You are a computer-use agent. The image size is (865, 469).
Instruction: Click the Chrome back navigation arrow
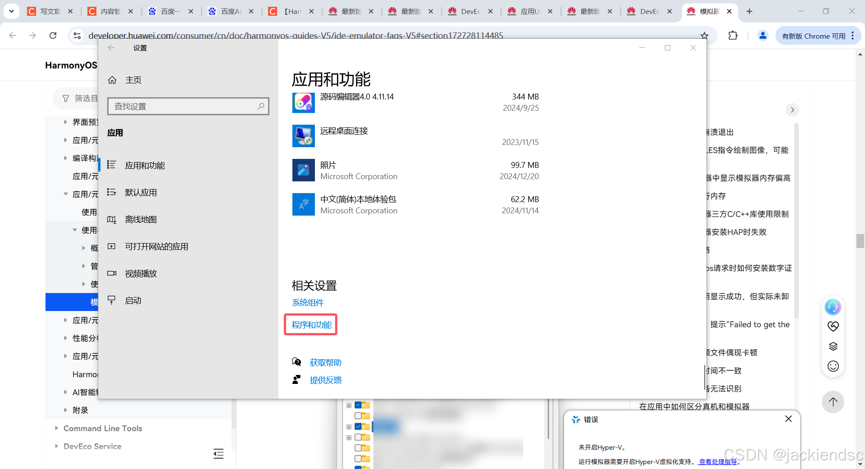click(13, 36)
